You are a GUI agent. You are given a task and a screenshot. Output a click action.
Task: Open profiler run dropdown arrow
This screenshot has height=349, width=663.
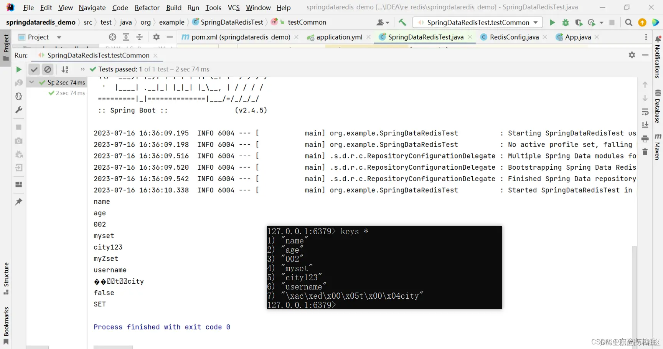tap(601, 23)
